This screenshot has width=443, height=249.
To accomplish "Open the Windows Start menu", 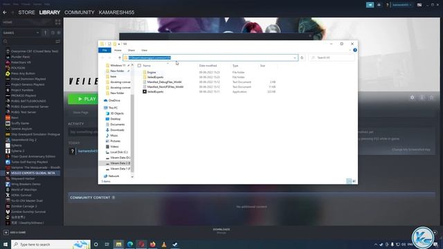I will tap(5, 244).
